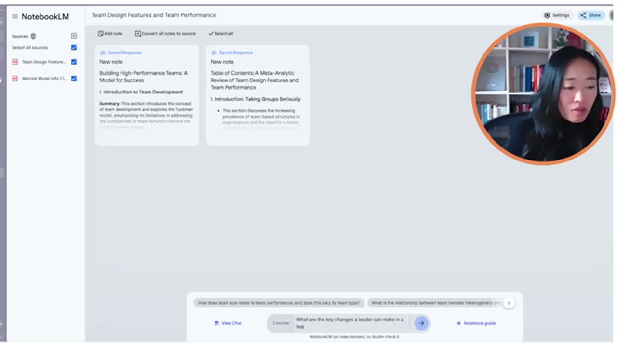Uncheck the Warrick Model Info source checkbox
Viewport: 617px width, 347px height.
[74, 78]
